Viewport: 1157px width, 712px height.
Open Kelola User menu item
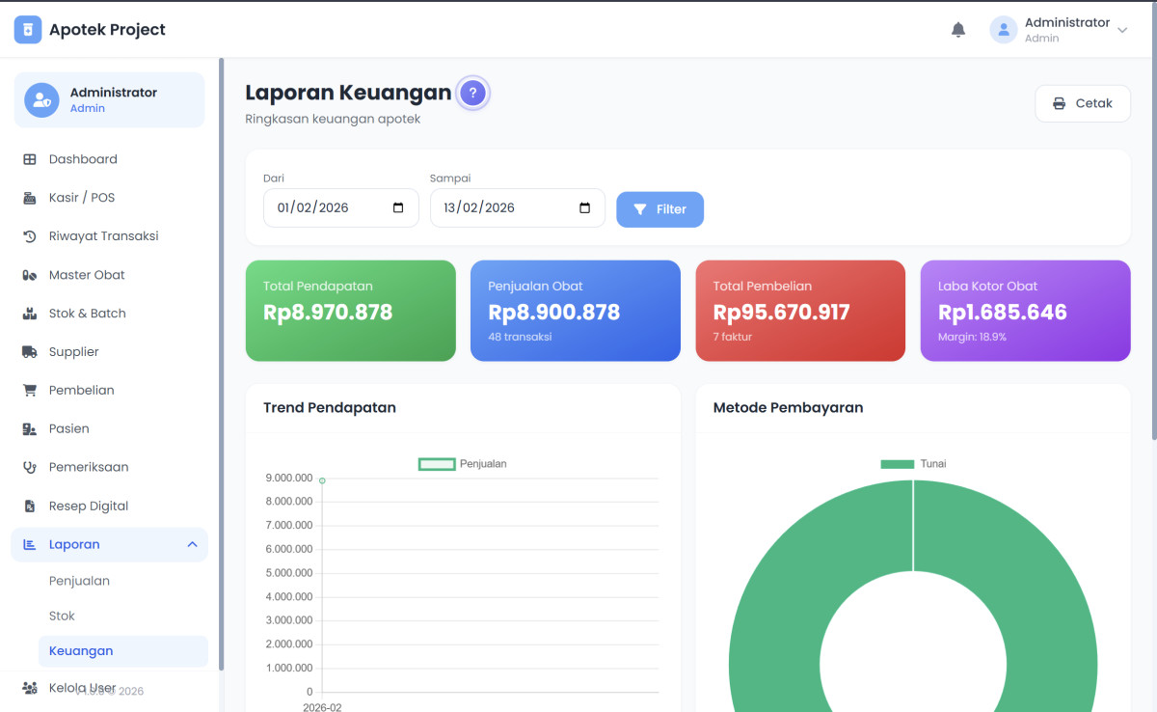109,688
